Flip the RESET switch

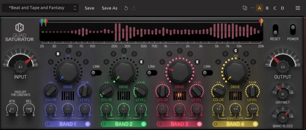point(275,30)
